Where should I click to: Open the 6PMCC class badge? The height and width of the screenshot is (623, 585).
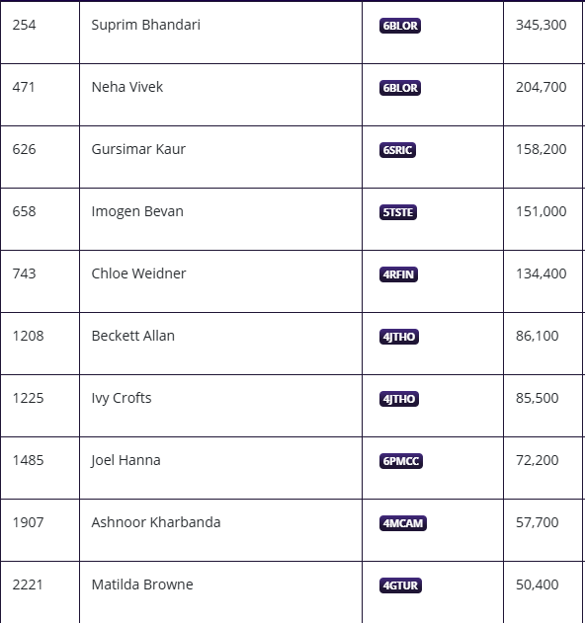coord(401,461)
